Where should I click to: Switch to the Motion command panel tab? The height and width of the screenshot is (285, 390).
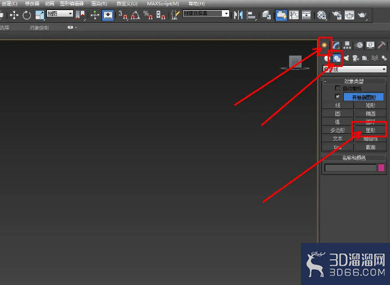click(359, 45)
